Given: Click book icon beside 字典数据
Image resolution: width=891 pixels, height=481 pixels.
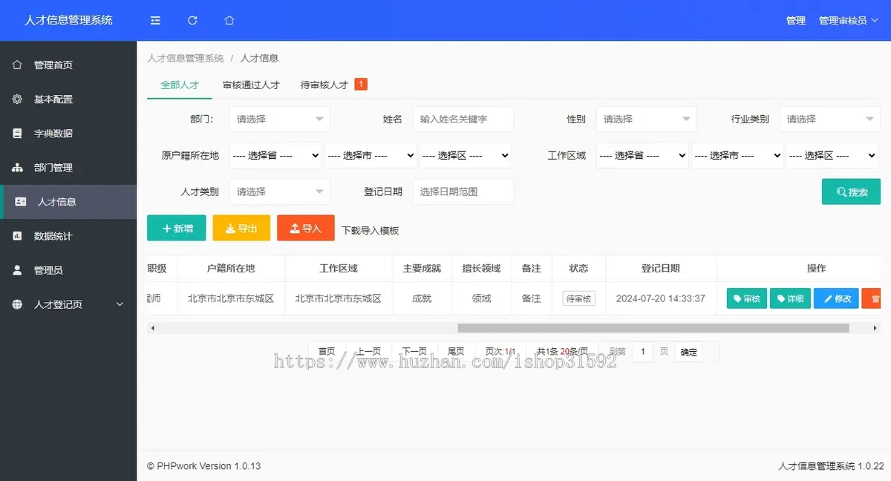Looking at the screenshot, I should tap(17, 134).
